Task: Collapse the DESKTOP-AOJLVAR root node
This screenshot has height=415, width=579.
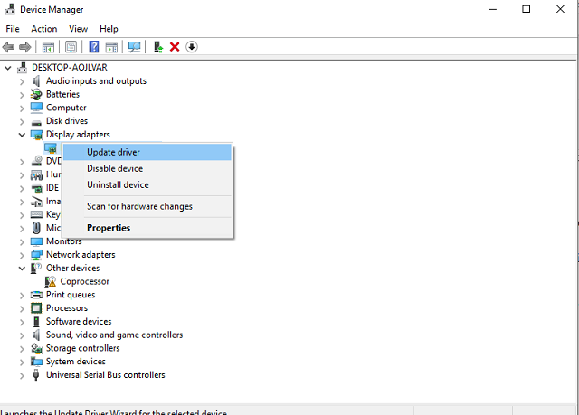Action: (x=8, y=68)
